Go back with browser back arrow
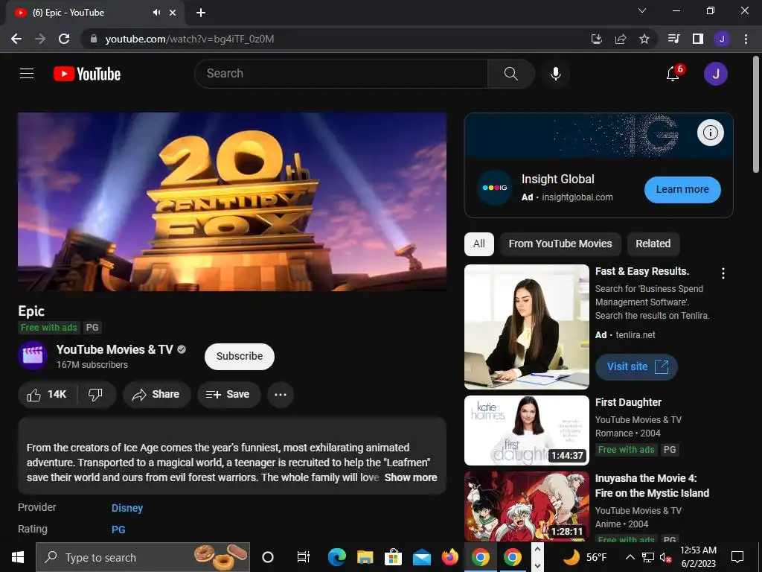Screen dimensions: 762x572 [16, 39]
